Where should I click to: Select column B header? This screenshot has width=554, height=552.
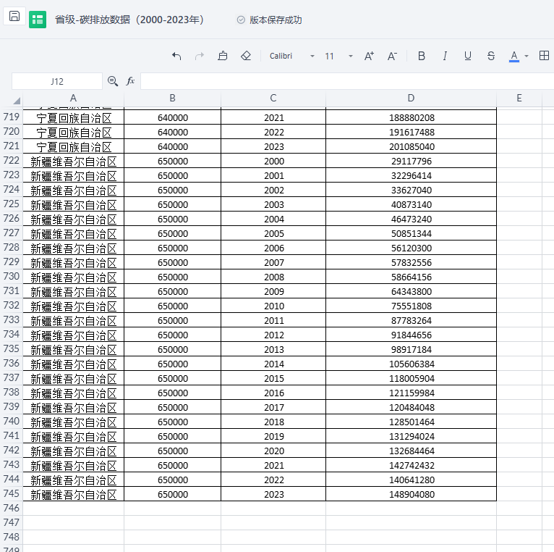tap(172, 98)
